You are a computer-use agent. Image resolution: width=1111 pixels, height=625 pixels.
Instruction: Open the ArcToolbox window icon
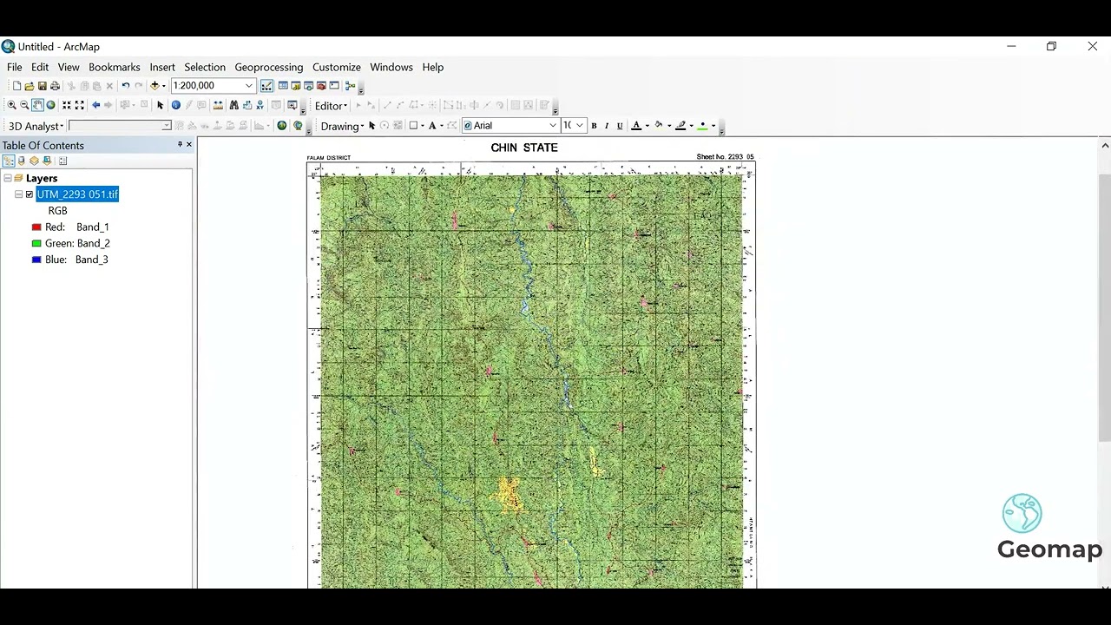[x=321, y=86]
